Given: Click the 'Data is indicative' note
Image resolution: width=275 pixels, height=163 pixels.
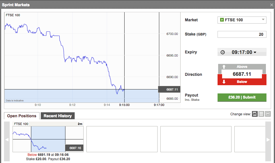Looking at the screenshot, I should [x=15, y=101].
